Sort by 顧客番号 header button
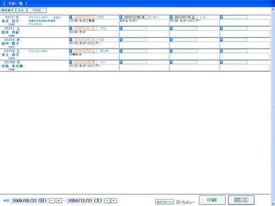This screenshot has height=206, width=275. [8, 10]
